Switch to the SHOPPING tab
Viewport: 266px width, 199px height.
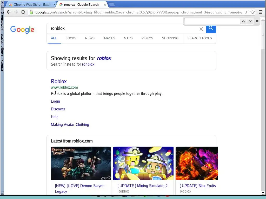[x=170, y=38]
